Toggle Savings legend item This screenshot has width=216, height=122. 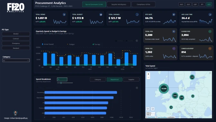(x=96, y=45)
